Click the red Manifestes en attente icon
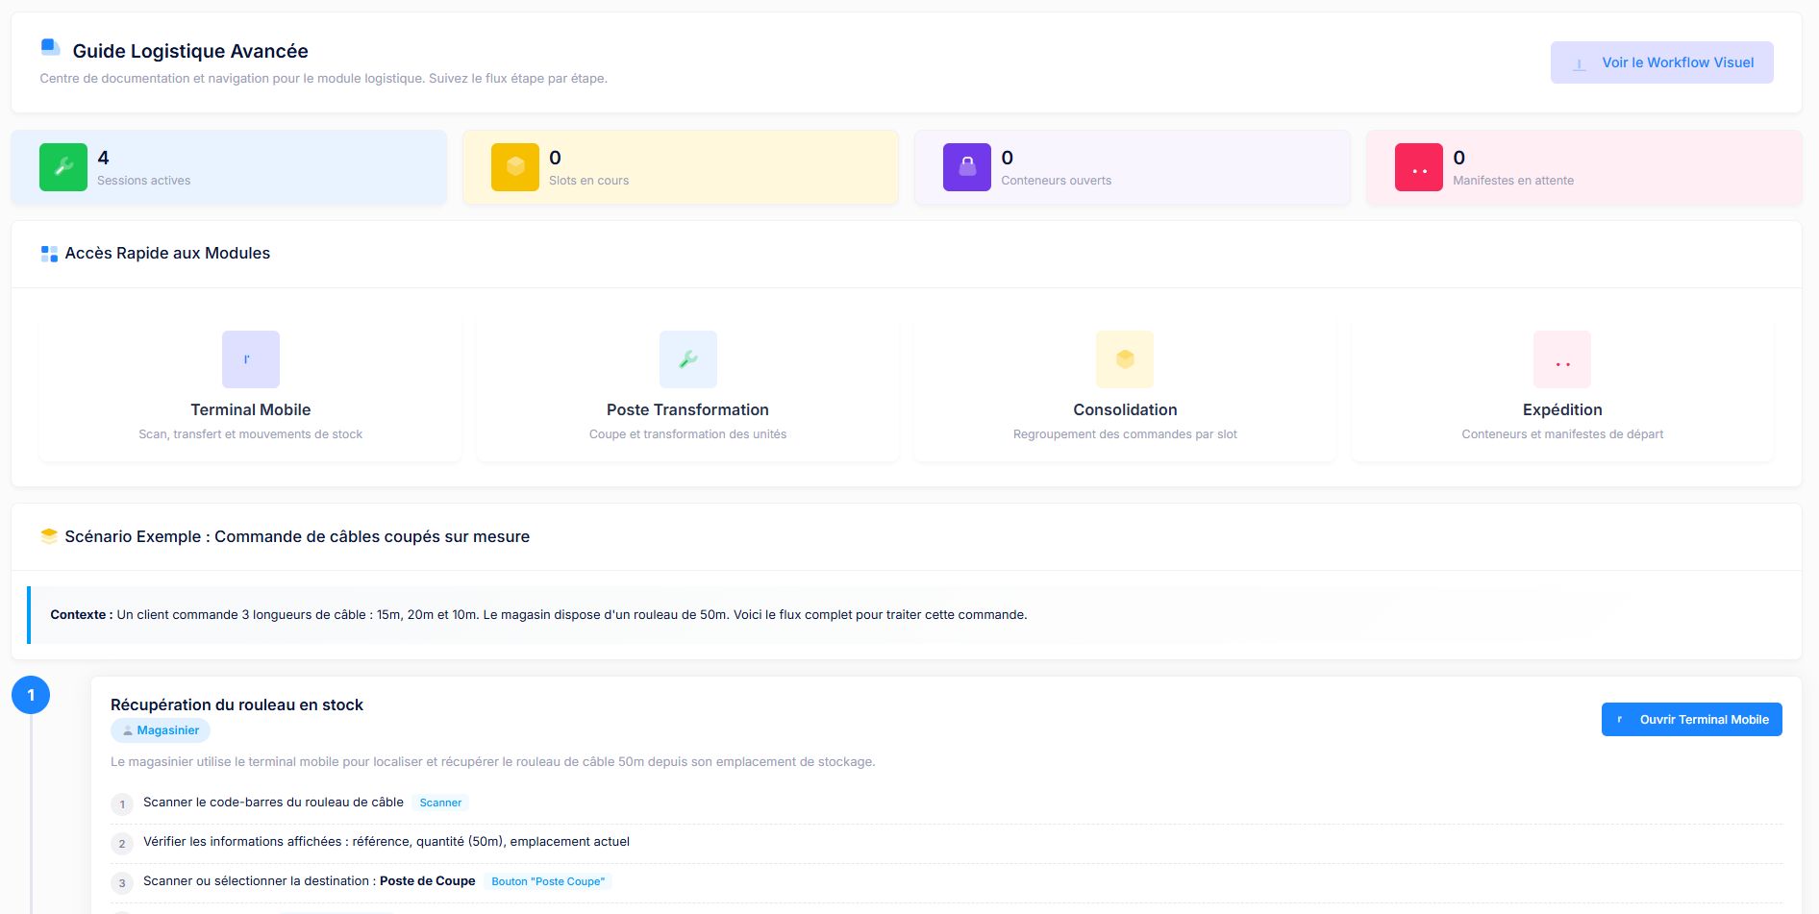 (x=1419, y=167)
